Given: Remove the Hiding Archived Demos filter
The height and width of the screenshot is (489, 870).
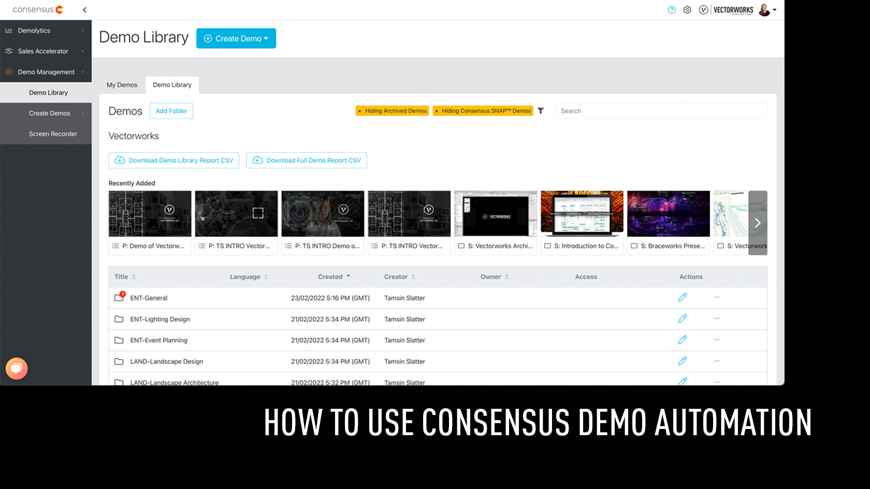Looking at the screenshot, I should click(x=359, y=111).
